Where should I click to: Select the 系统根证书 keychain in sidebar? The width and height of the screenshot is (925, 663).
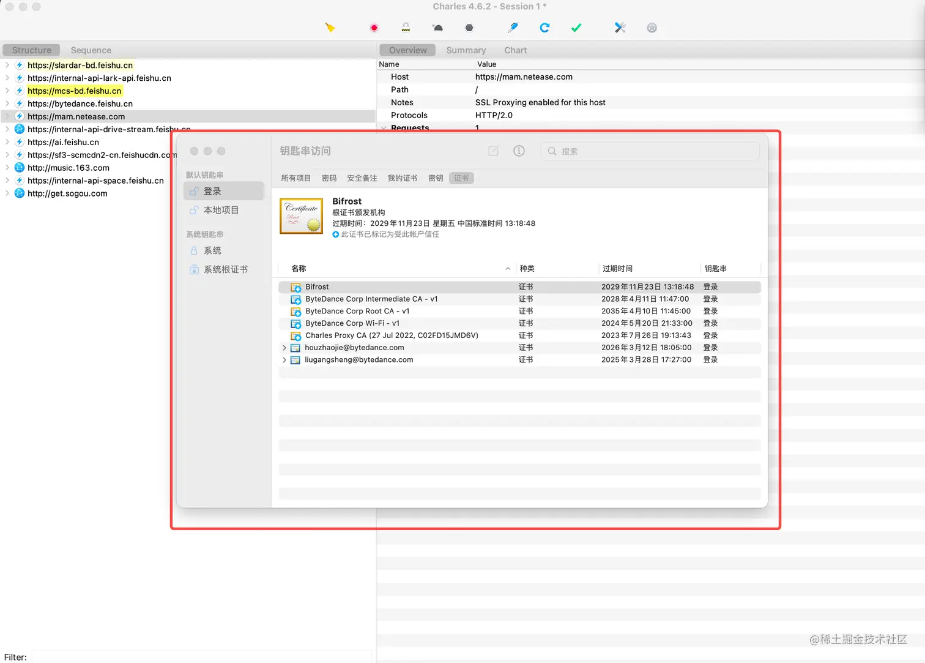(223, 269)
